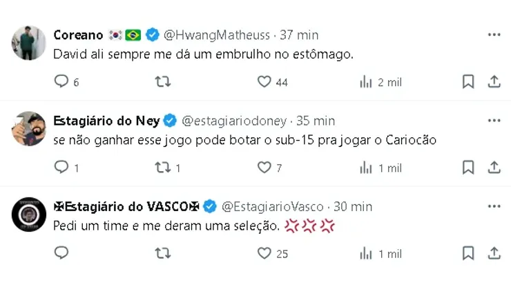Share Estagiário do VASCO's tweet

pyautogui.click(x=494, y=253)
